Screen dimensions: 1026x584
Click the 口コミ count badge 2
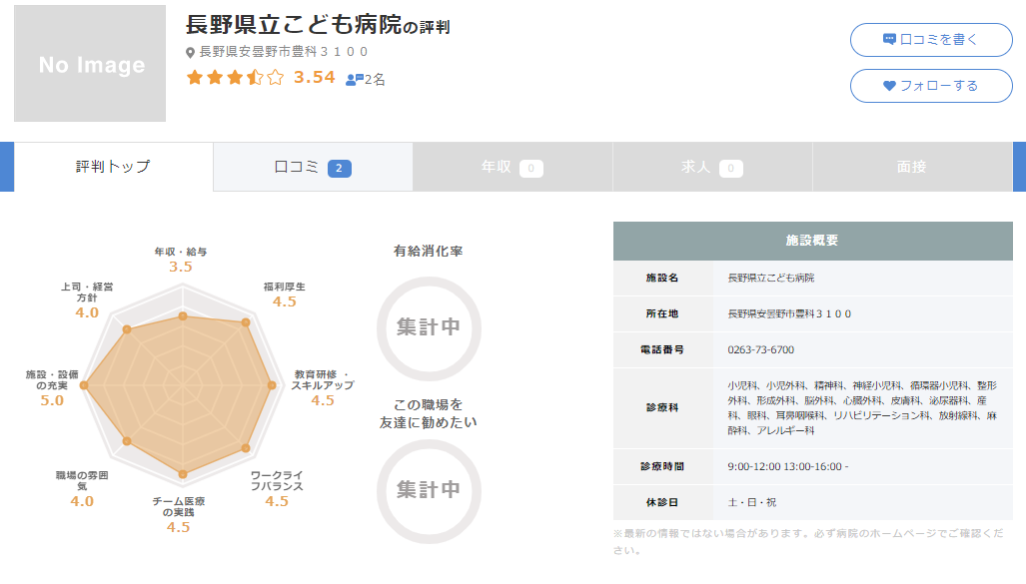[339, 168]
